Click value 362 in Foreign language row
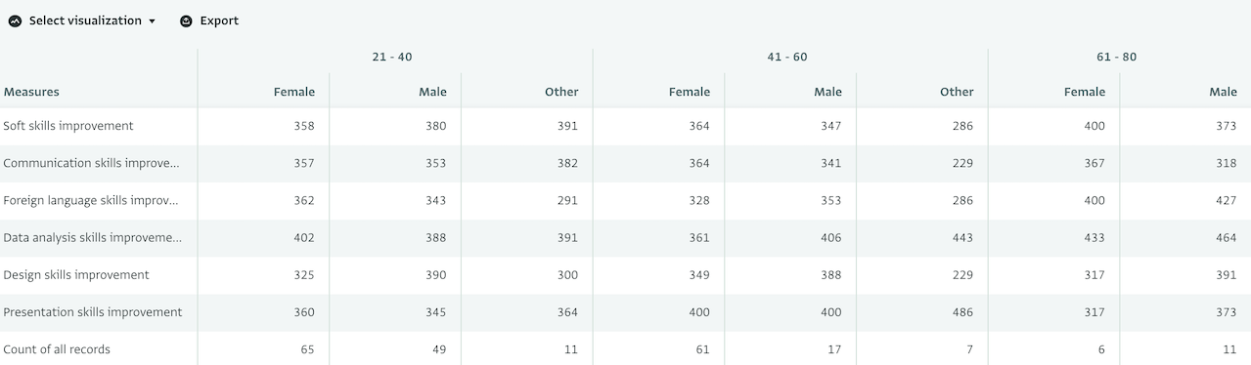The height and width of the screenshot is (365, 1251). click(x=304, y=200)
